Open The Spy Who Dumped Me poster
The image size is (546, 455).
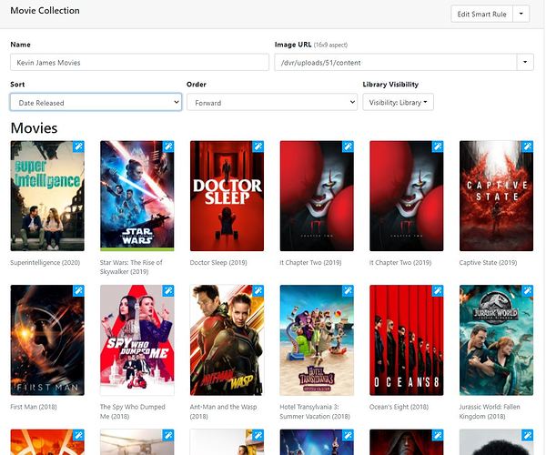pyautogui.click(x=136, y=340)
